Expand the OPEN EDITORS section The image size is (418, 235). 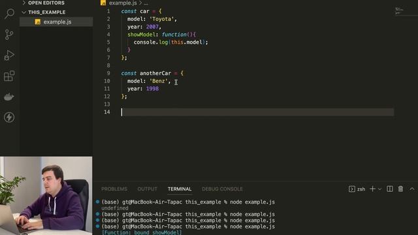click(46, 3)
